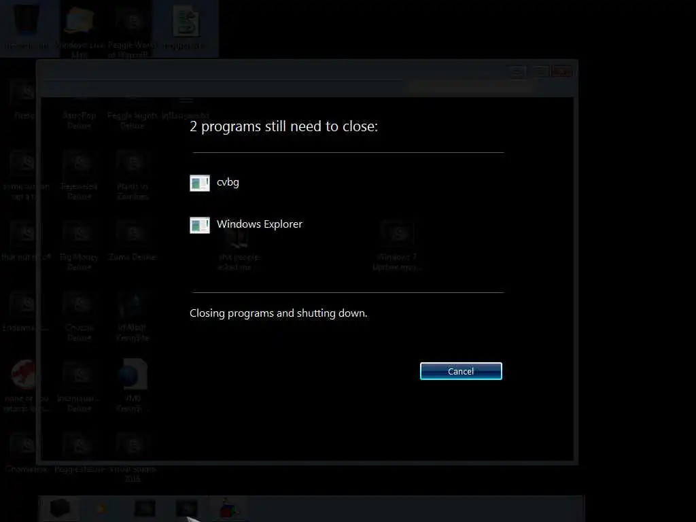Viewport: 696px width, 522px height.
Task: Click the dimmed Big Money Deluxe icon
Action: click(x=79, y=246)
